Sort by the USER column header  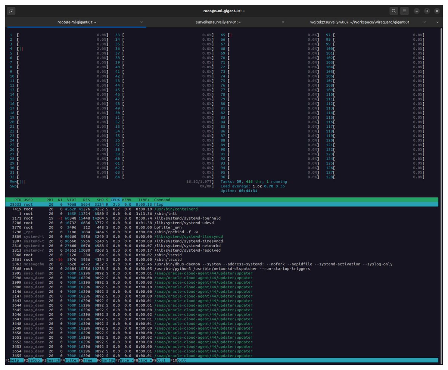28,200
